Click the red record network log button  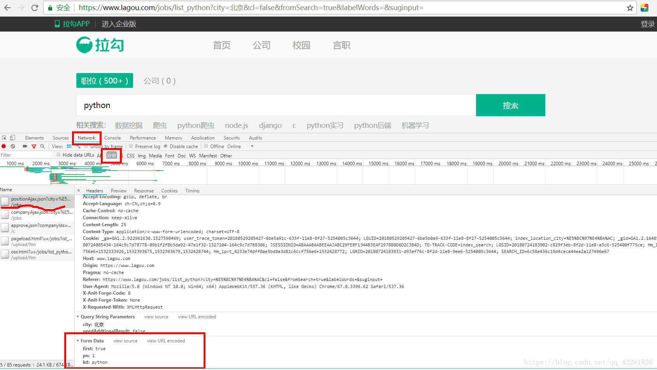4,147
